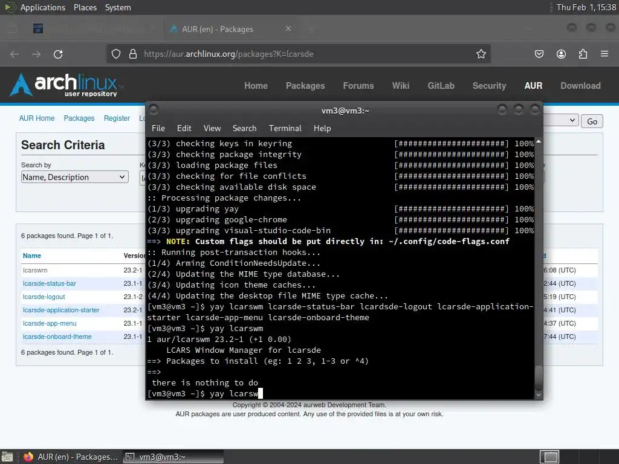This screenshot has width=619, height=464.
Task: Click the workspace switcher in bottom panel
Action: pos(549,457)
